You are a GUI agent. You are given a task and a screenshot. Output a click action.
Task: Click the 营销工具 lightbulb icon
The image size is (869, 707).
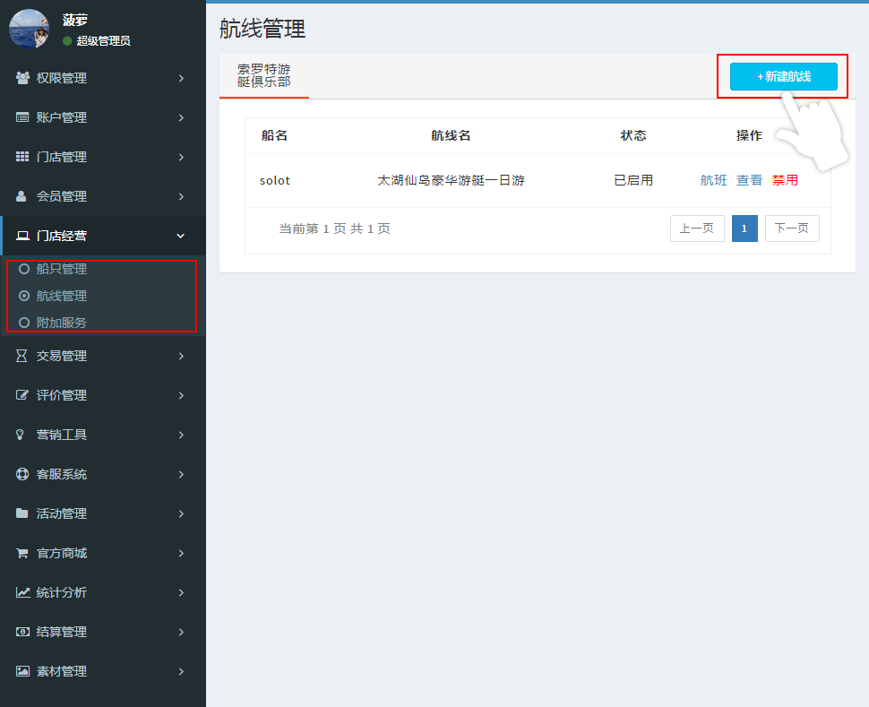click(20, 435)
